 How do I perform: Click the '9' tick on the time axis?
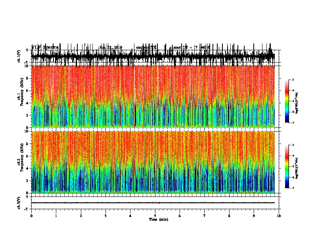pos(254,216)
